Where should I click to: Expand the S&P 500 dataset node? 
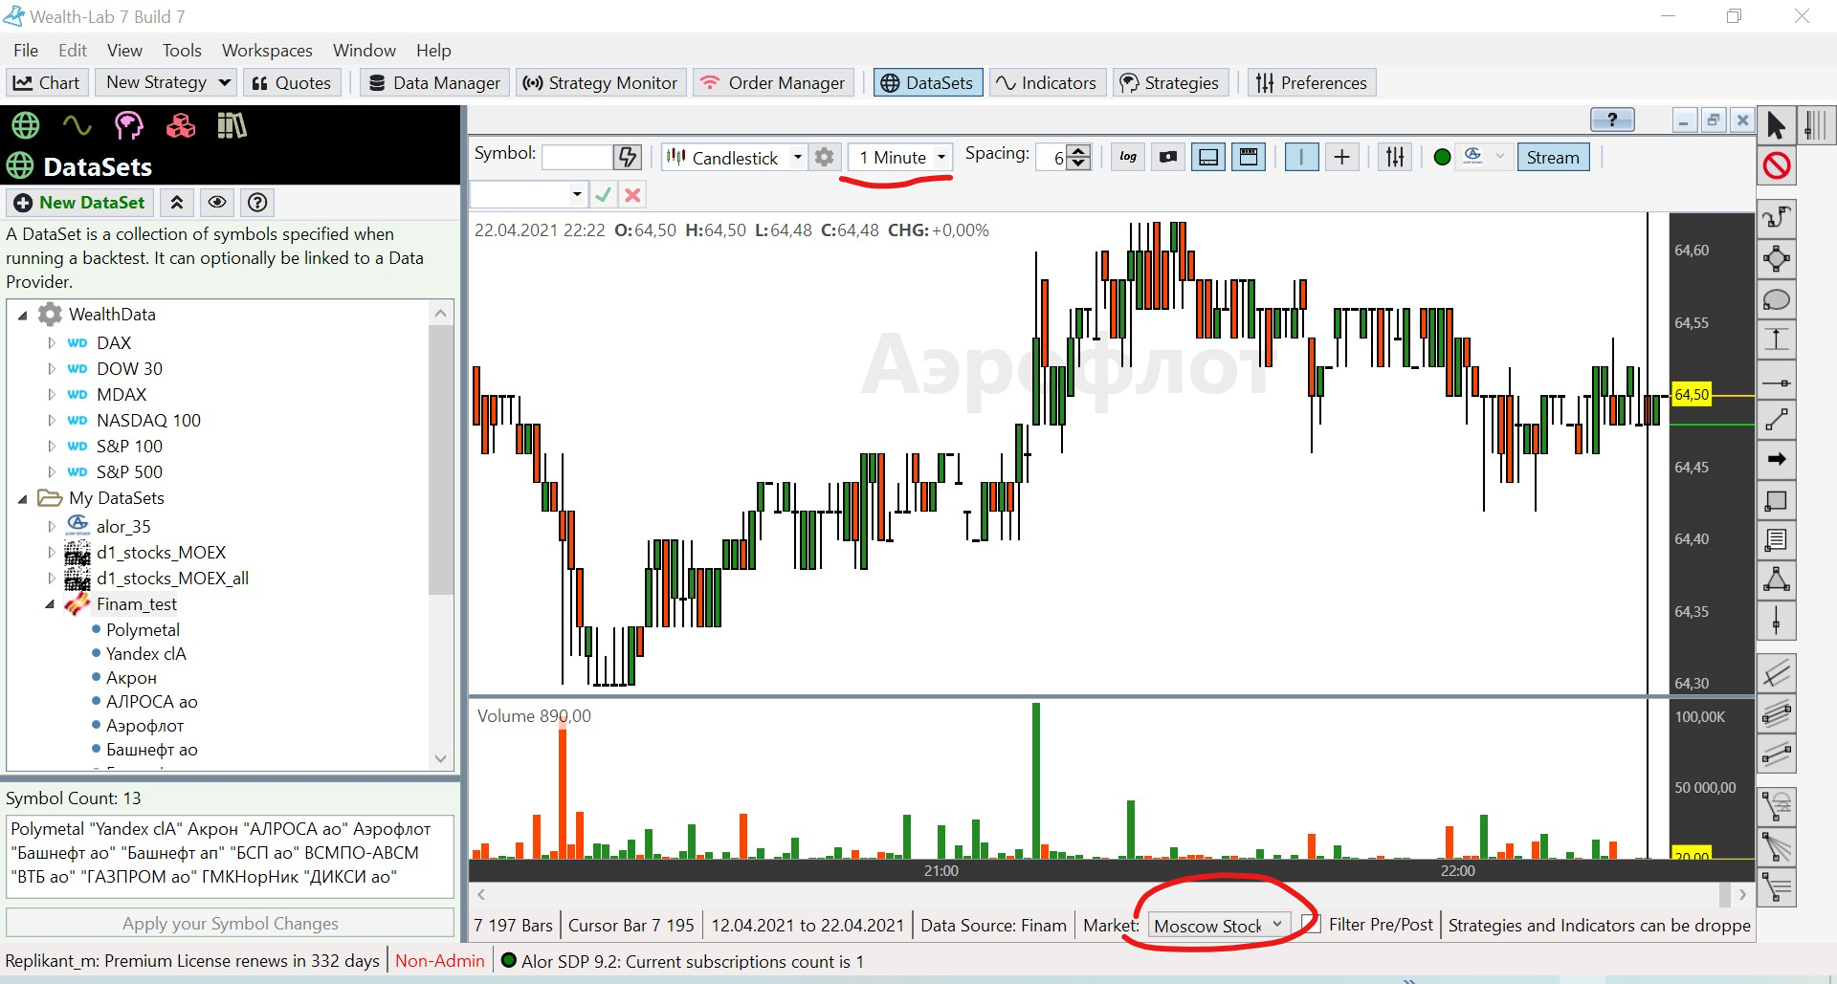point(54,471)
